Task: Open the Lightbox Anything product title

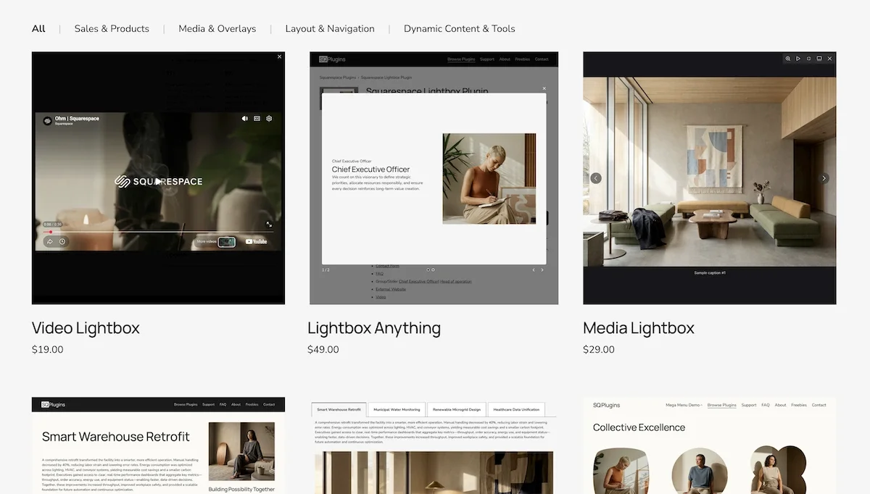Action: pyautogui.click(x=374, y=328)
